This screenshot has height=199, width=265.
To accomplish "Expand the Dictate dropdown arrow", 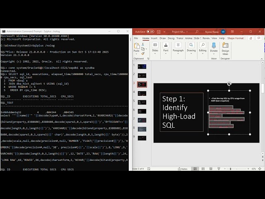I will coord(214,54).
